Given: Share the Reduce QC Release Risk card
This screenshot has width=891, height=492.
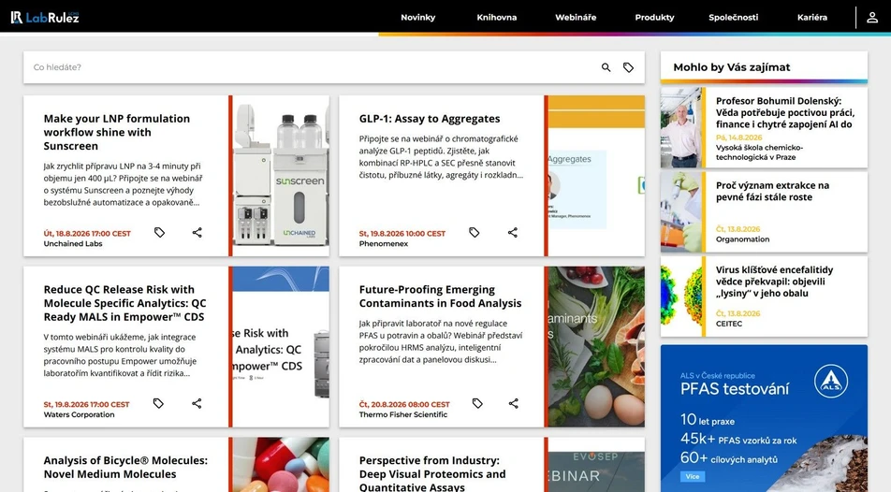Looking at the screenshot, I should point(197,403).
